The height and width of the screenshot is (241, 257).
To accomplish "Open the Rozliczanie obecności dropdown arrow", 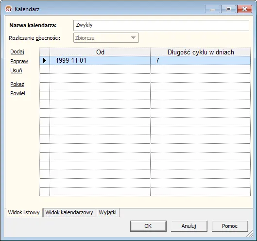I will point(133,38).
